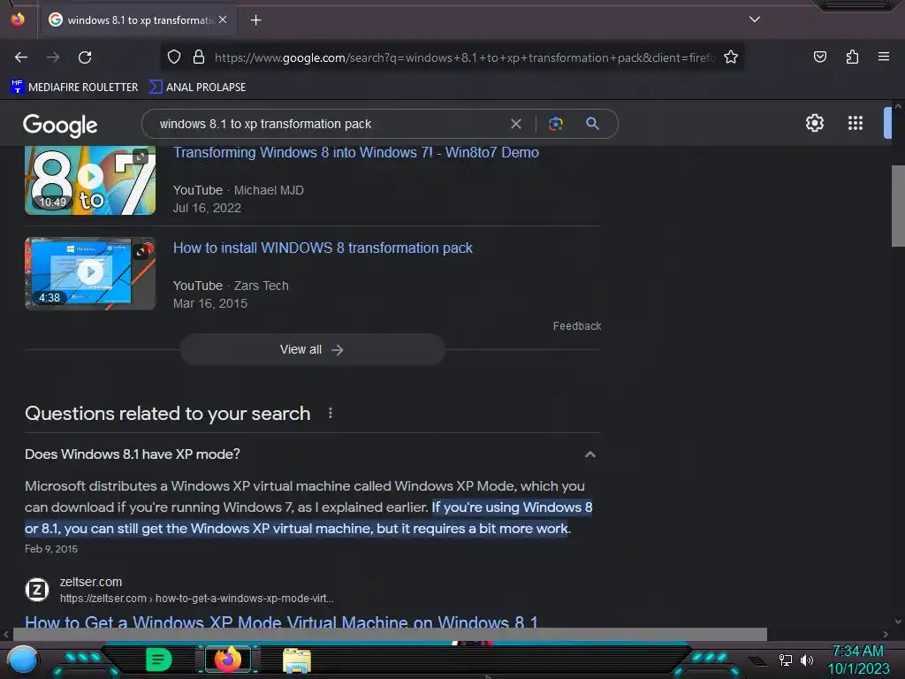The width and height of the screenshot is (905, 679).
Task: Reload the current page
Action: click(x=85, y=57)
